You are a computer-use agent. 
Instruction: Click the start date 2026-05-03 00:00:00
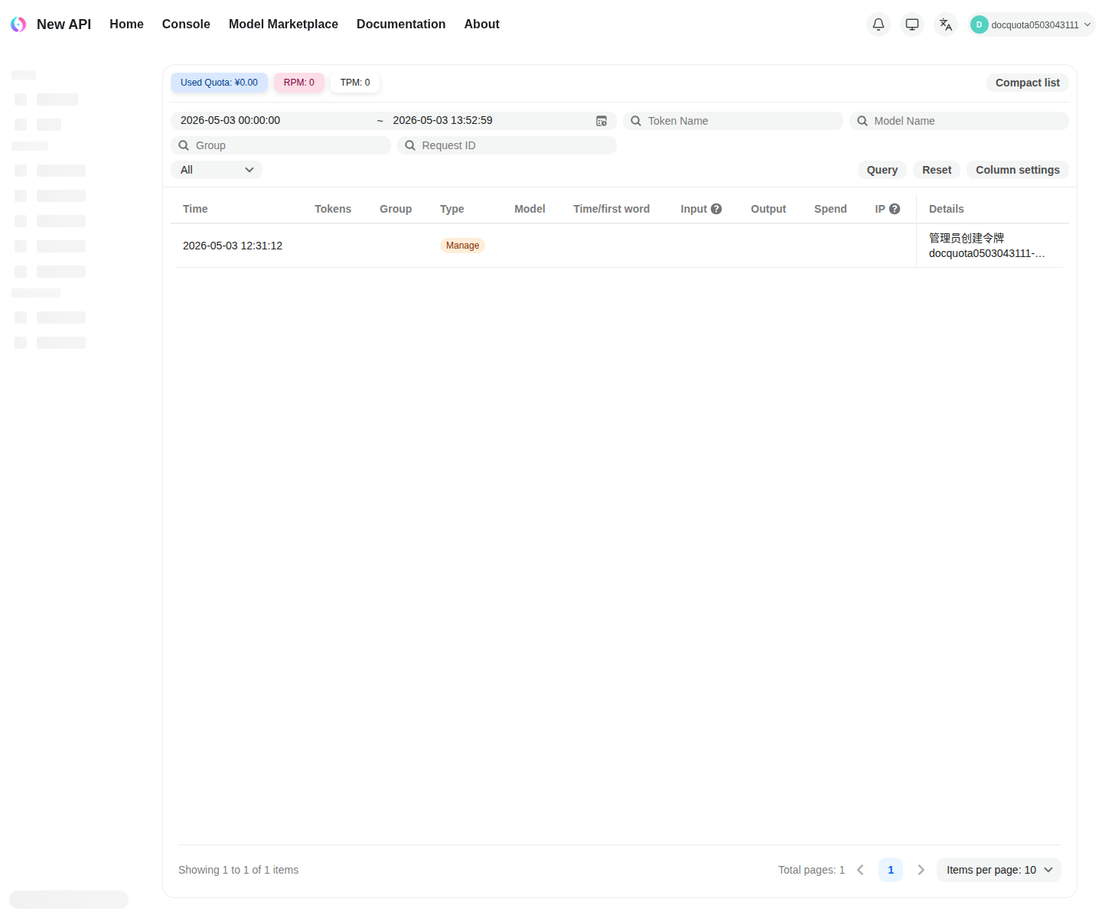pyautogui.click(x=230, y=120)
